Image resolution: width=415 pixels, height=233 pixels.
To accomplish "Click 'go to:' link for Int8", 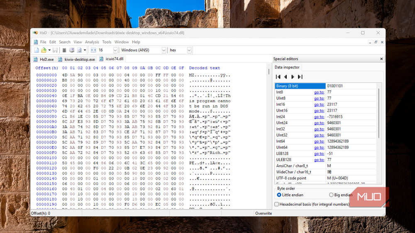I will pos(319,92).
